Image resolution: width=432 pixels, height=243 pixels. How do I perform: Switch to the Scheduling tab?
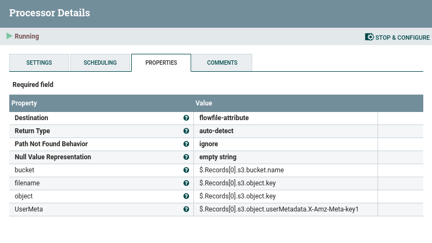point(100,63)
